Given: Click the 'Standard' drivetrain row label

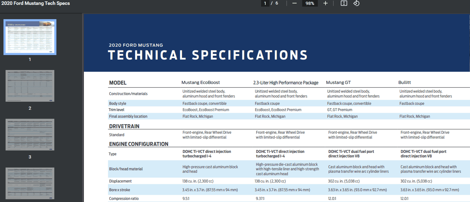Looking at the screenshot, I should [x=117, y=135].
